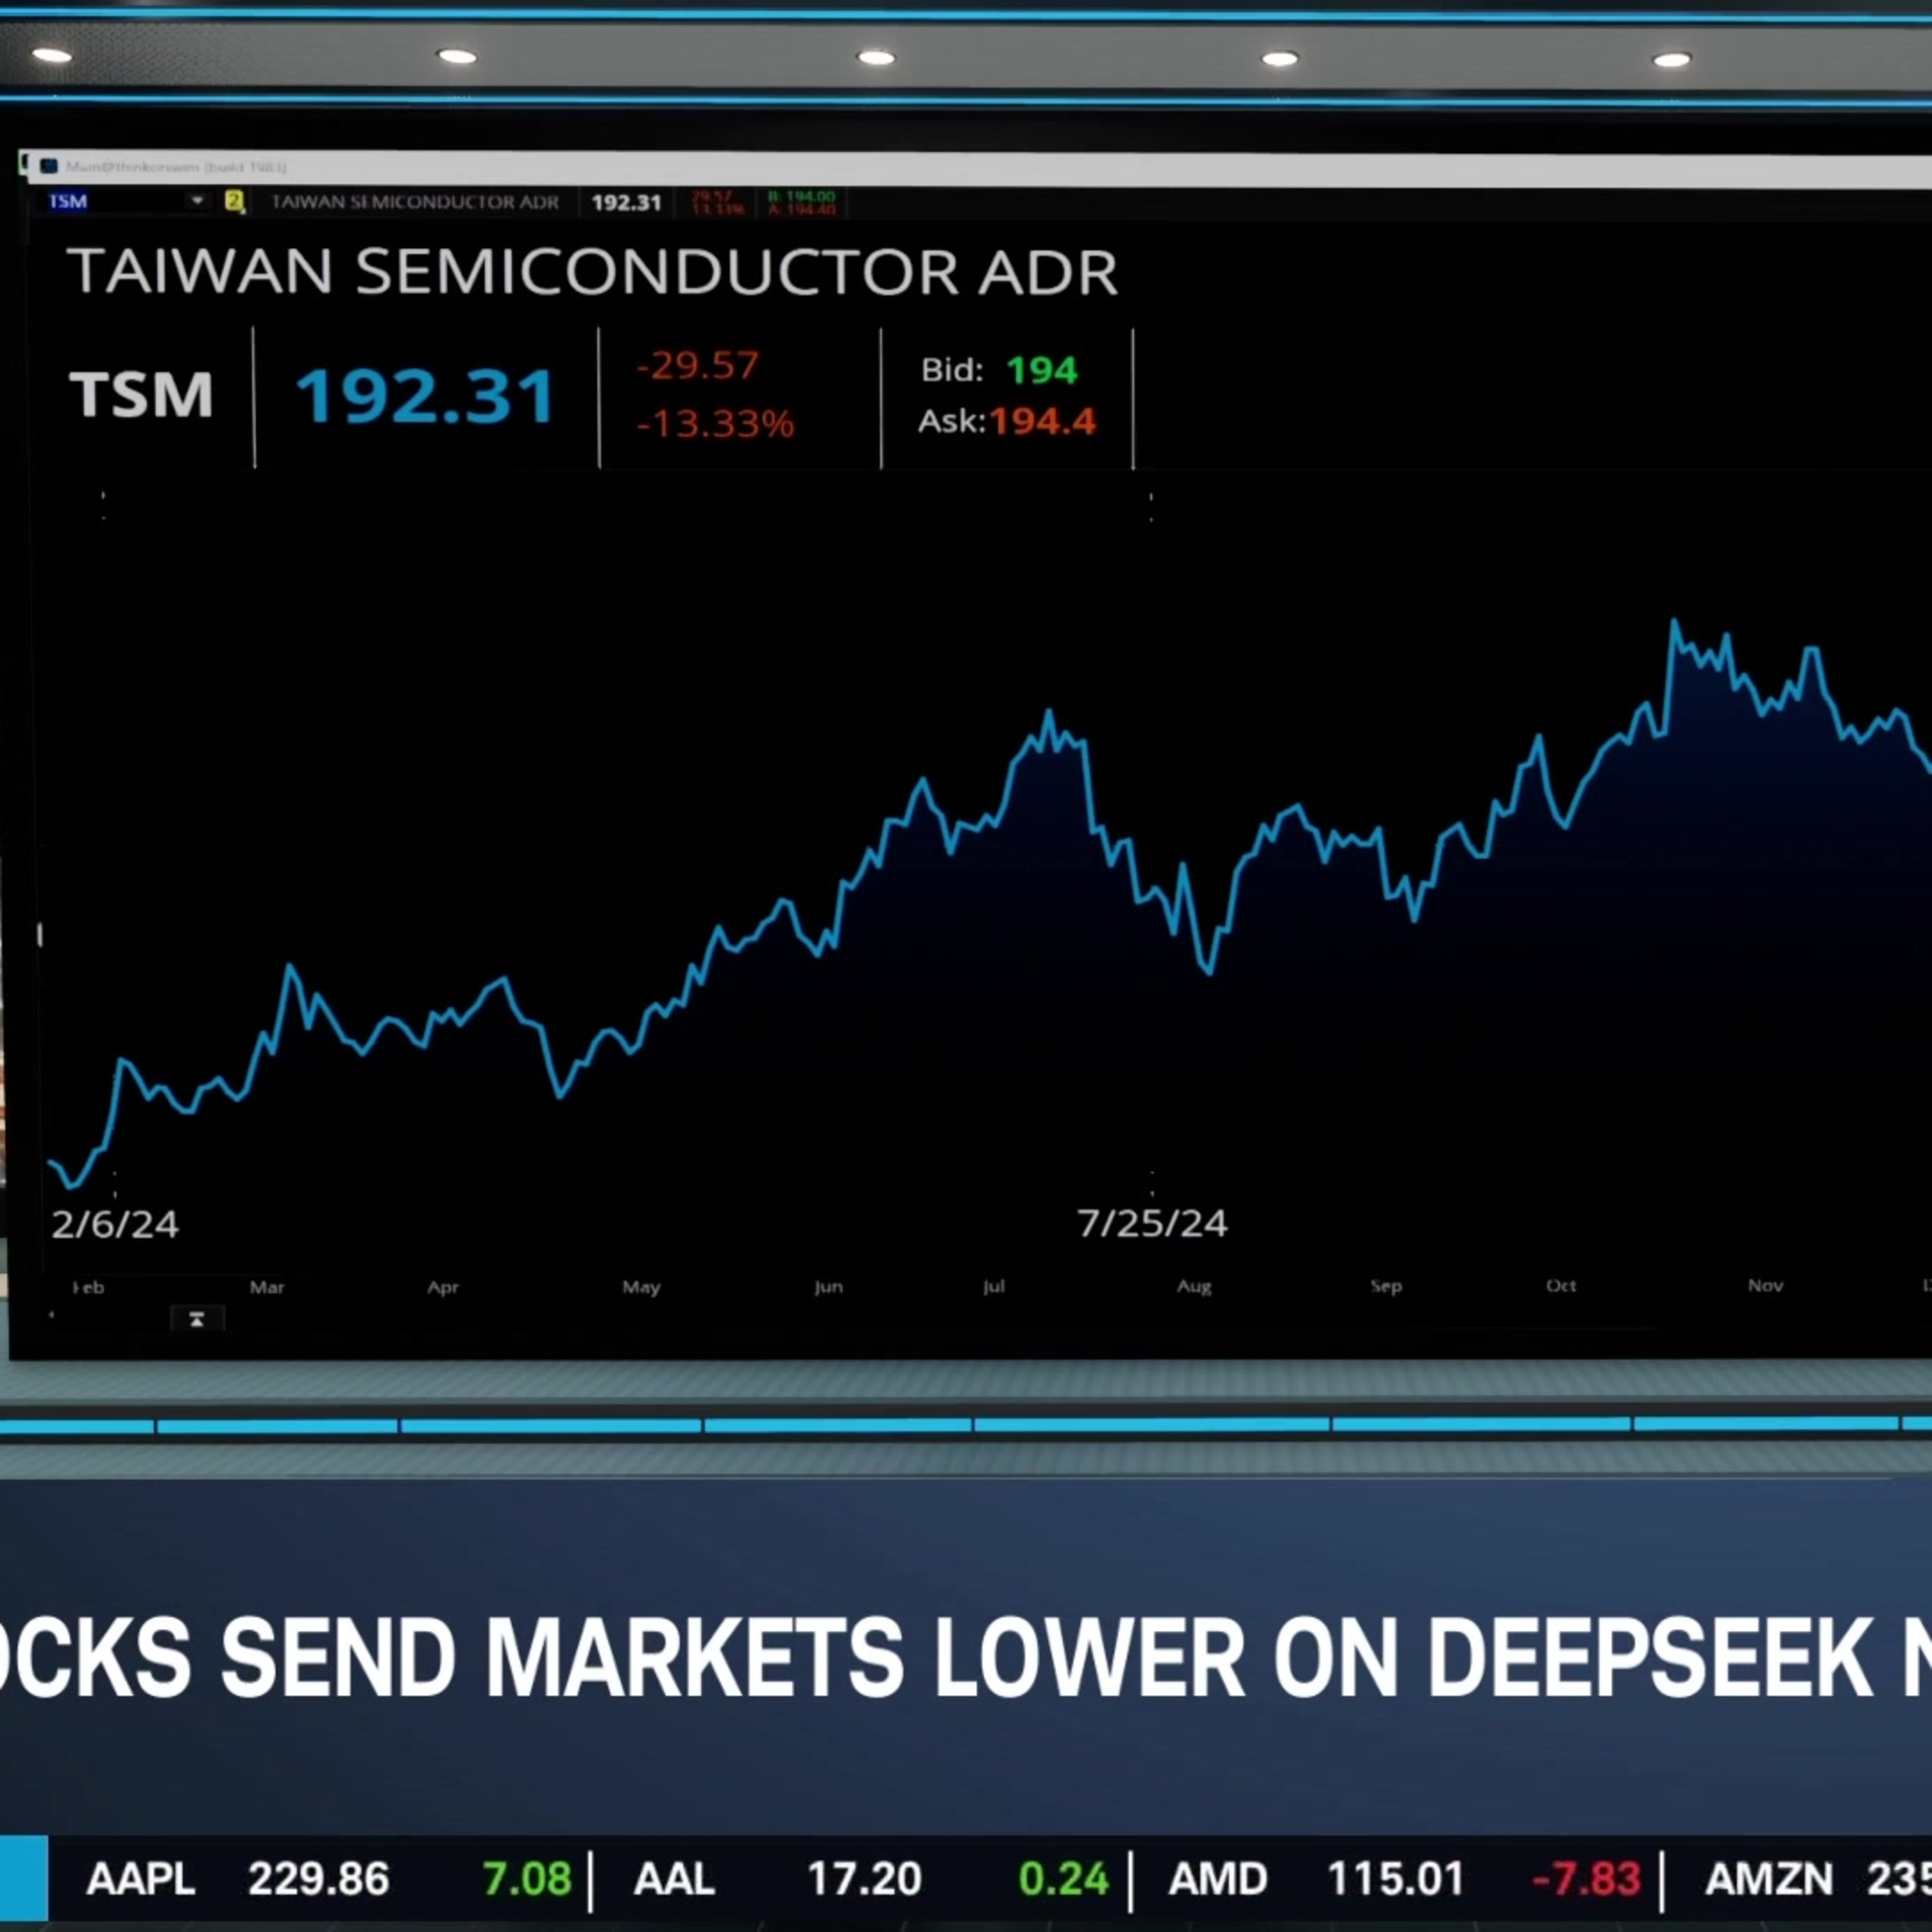Screen dimensions: 1932x1932
Task: Click the 7/25/24 date label
Action: pyautogui.click(x=1152, y=1223)
